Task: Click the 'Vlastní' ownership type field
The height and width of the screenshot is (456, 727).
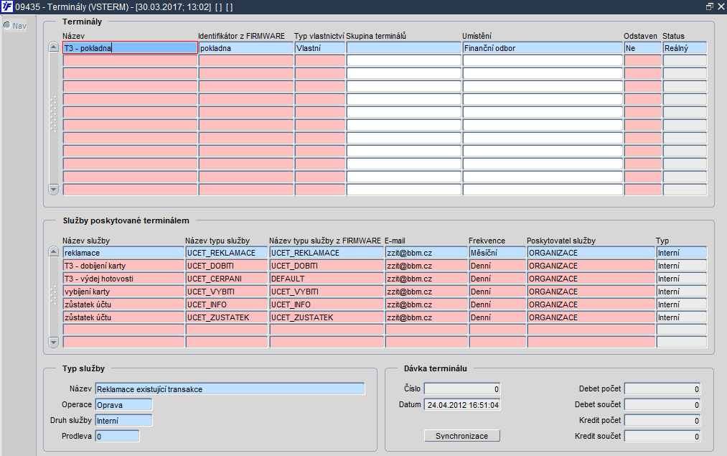Action: click(x=320, y=48)
